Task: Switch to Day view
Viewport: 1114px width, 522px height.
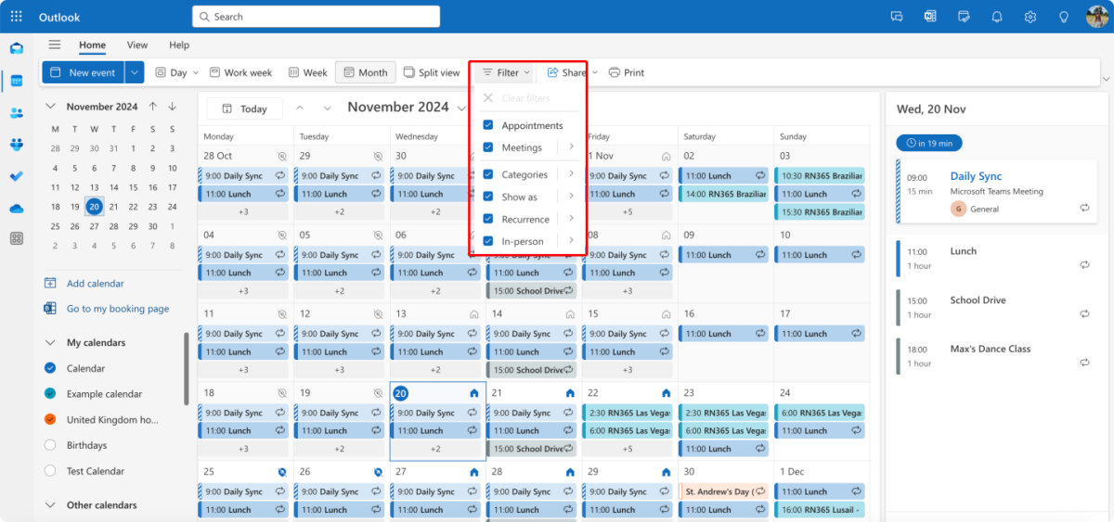Action: tap(171, 72)
